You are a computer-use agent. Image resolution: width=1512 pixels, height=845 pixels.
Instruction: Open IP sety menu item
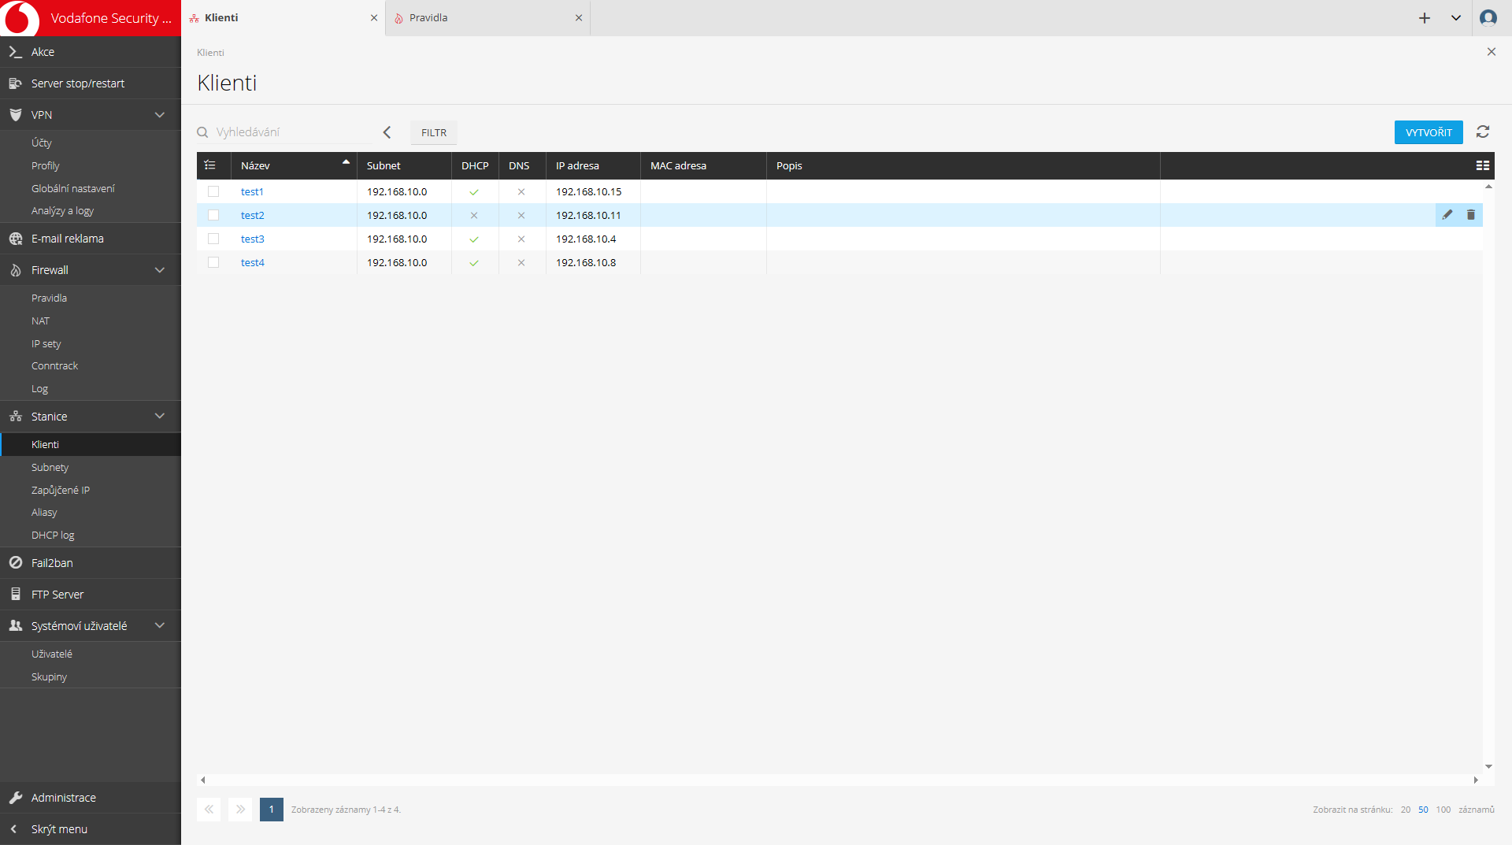click(x=46, y=343)
